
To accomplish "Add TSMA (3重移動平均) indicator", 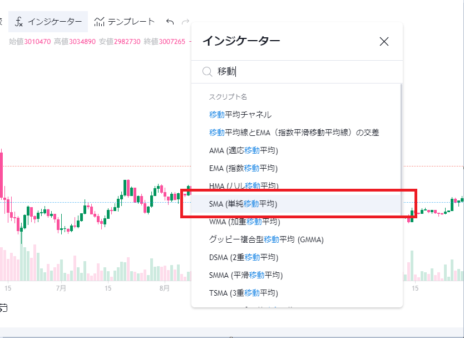I will pos(244,293).
